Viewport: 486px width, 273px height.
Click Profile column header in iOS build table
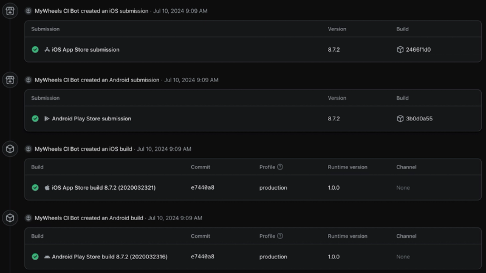point(267,167)
